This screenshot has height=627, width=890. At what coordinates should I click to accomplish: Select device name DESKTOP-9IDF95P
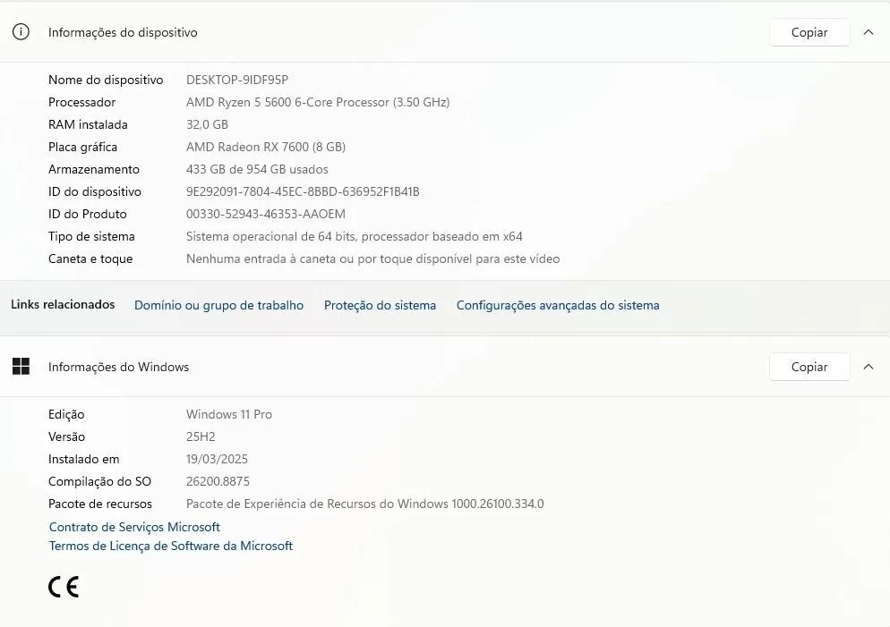[237, 80]
